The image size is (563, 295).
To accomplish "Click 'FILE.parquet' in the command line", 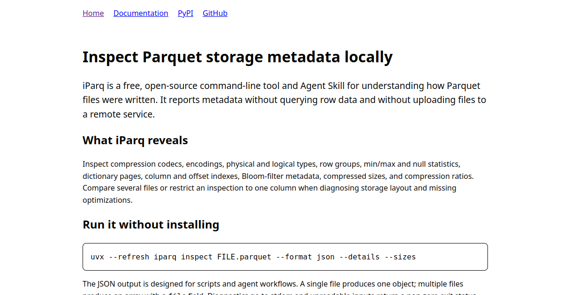I will (244, 257).
